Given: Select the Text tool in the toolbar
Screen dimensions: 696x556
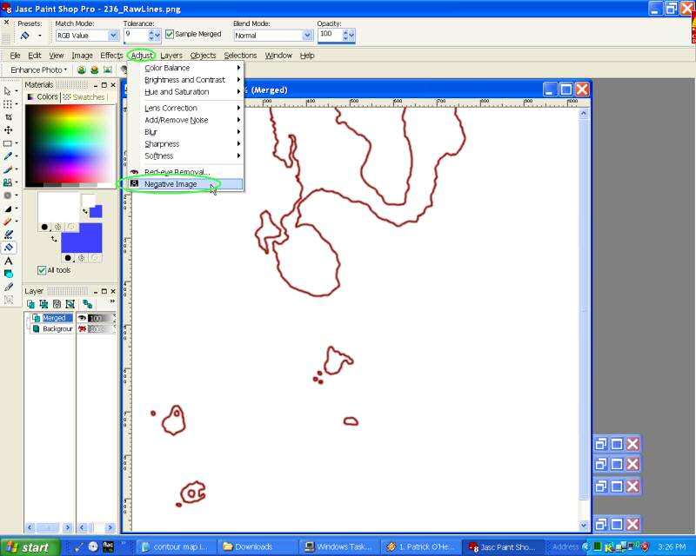Looking at the screenshot, I should [x=9, y=261].
